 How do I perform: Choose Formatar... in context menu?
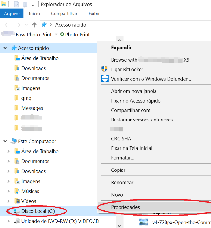tap(123, 158)
